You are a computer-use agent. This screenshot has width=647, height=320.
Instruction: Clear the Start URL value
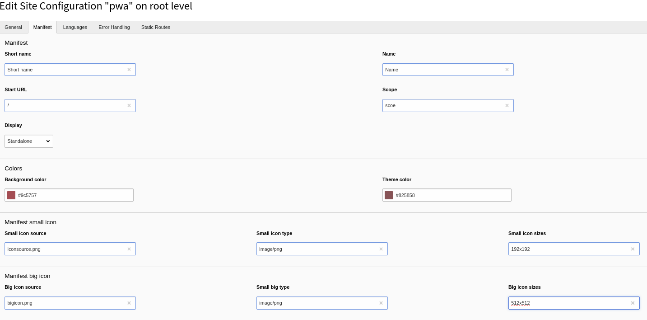[129, 105]
